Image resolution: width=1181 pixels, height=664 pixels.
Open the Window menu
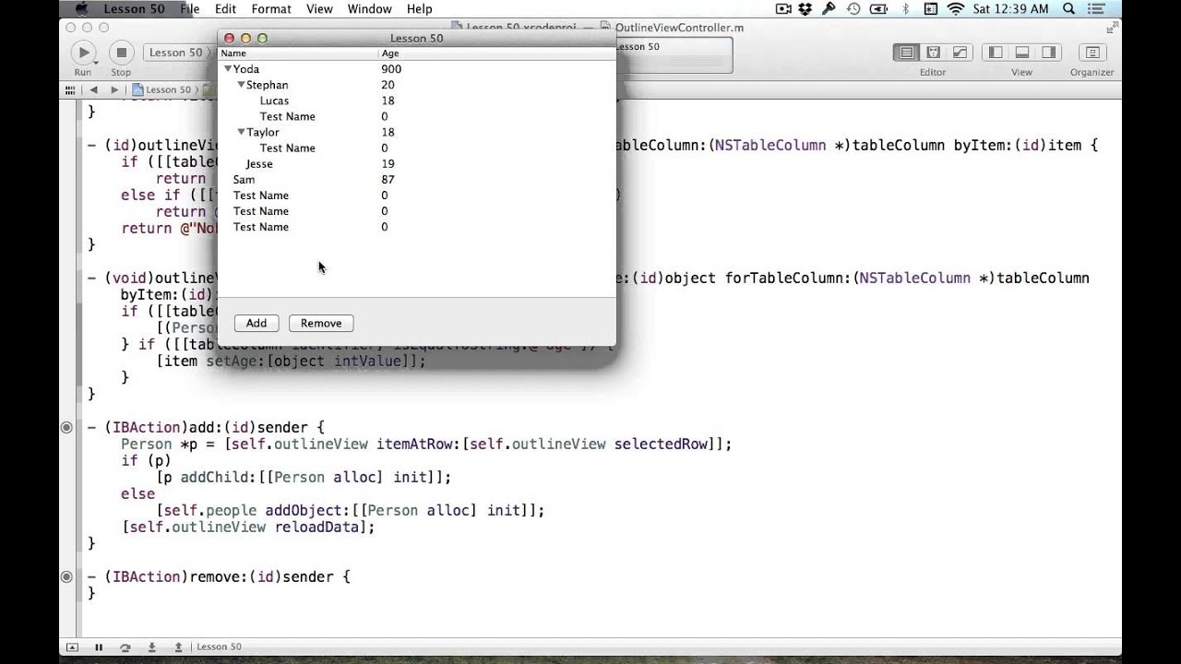coord(369,9)
